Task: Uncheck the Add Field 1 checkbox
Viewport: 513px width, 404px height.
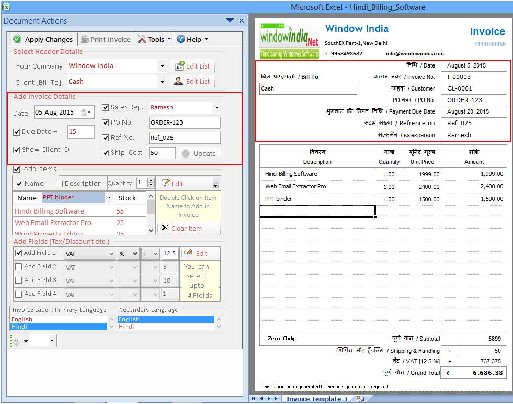Action: (19, 253)
